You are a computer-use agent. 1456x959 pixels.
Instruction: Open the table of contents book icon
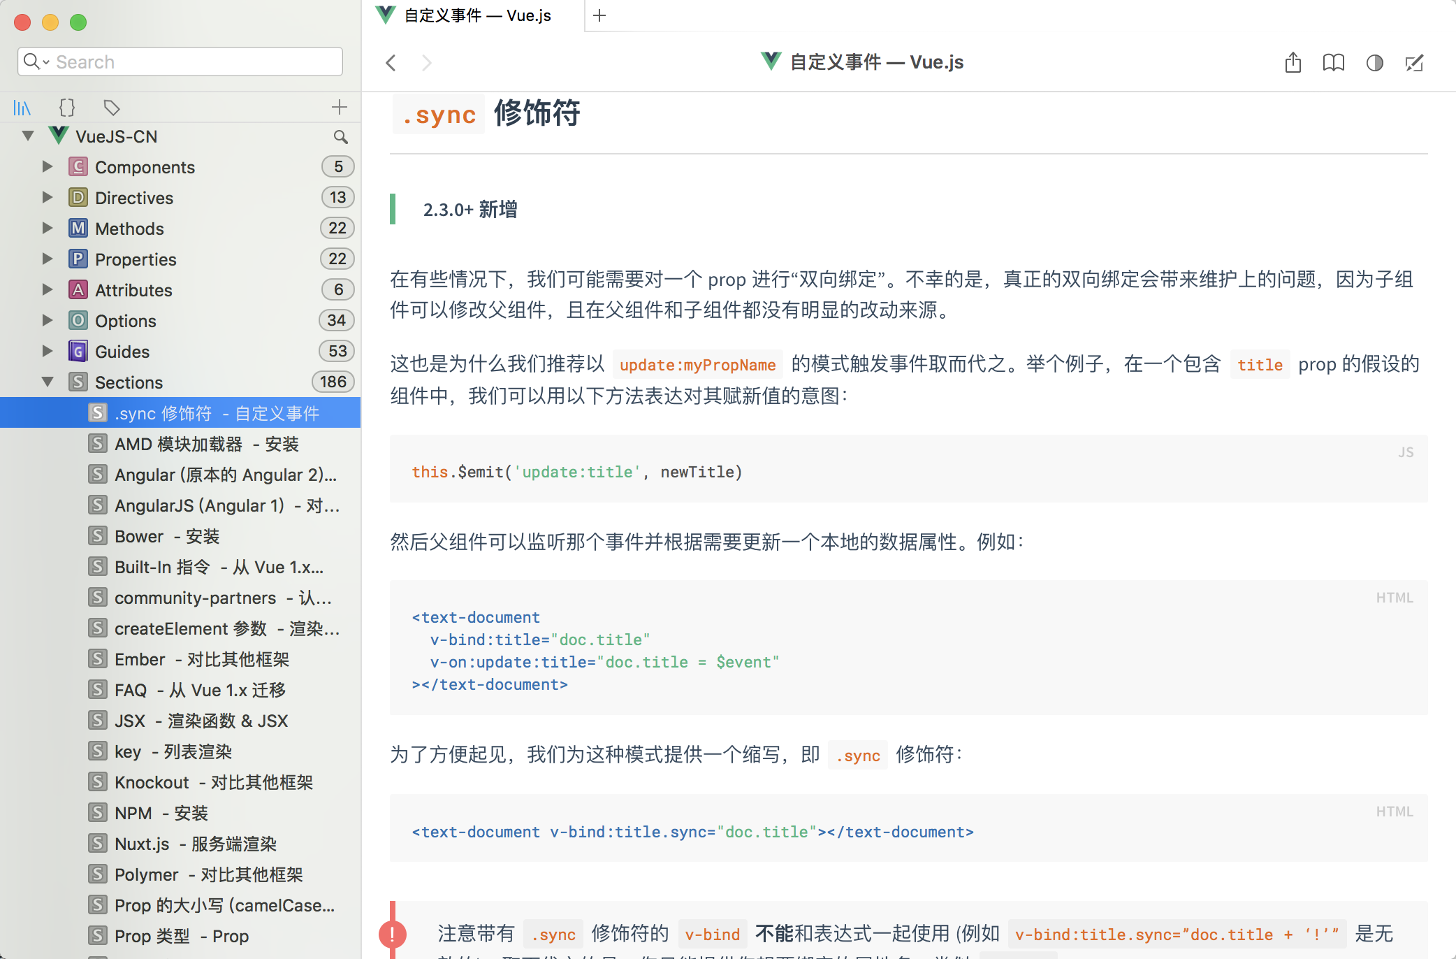pos(1333,63)
